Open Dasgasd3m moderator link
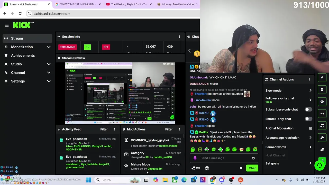The width and height of the screenshot is (329, 185). coord(155,169)
